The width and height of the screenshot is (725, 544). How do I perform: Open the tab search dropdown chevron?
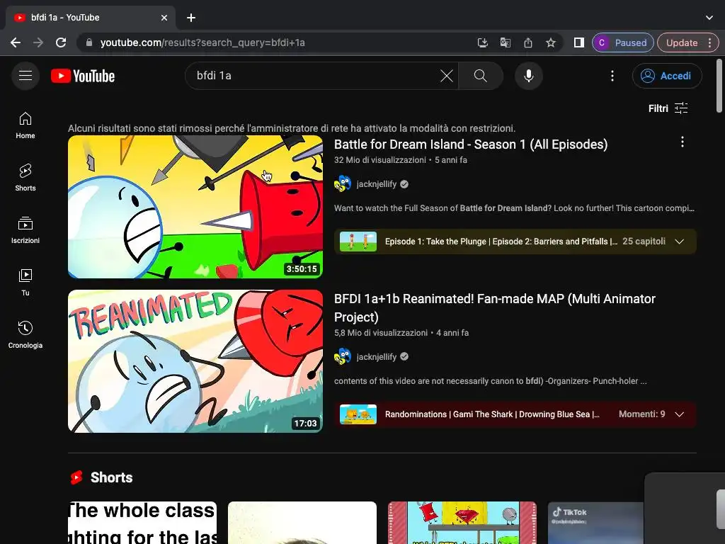tap(709, 18)
